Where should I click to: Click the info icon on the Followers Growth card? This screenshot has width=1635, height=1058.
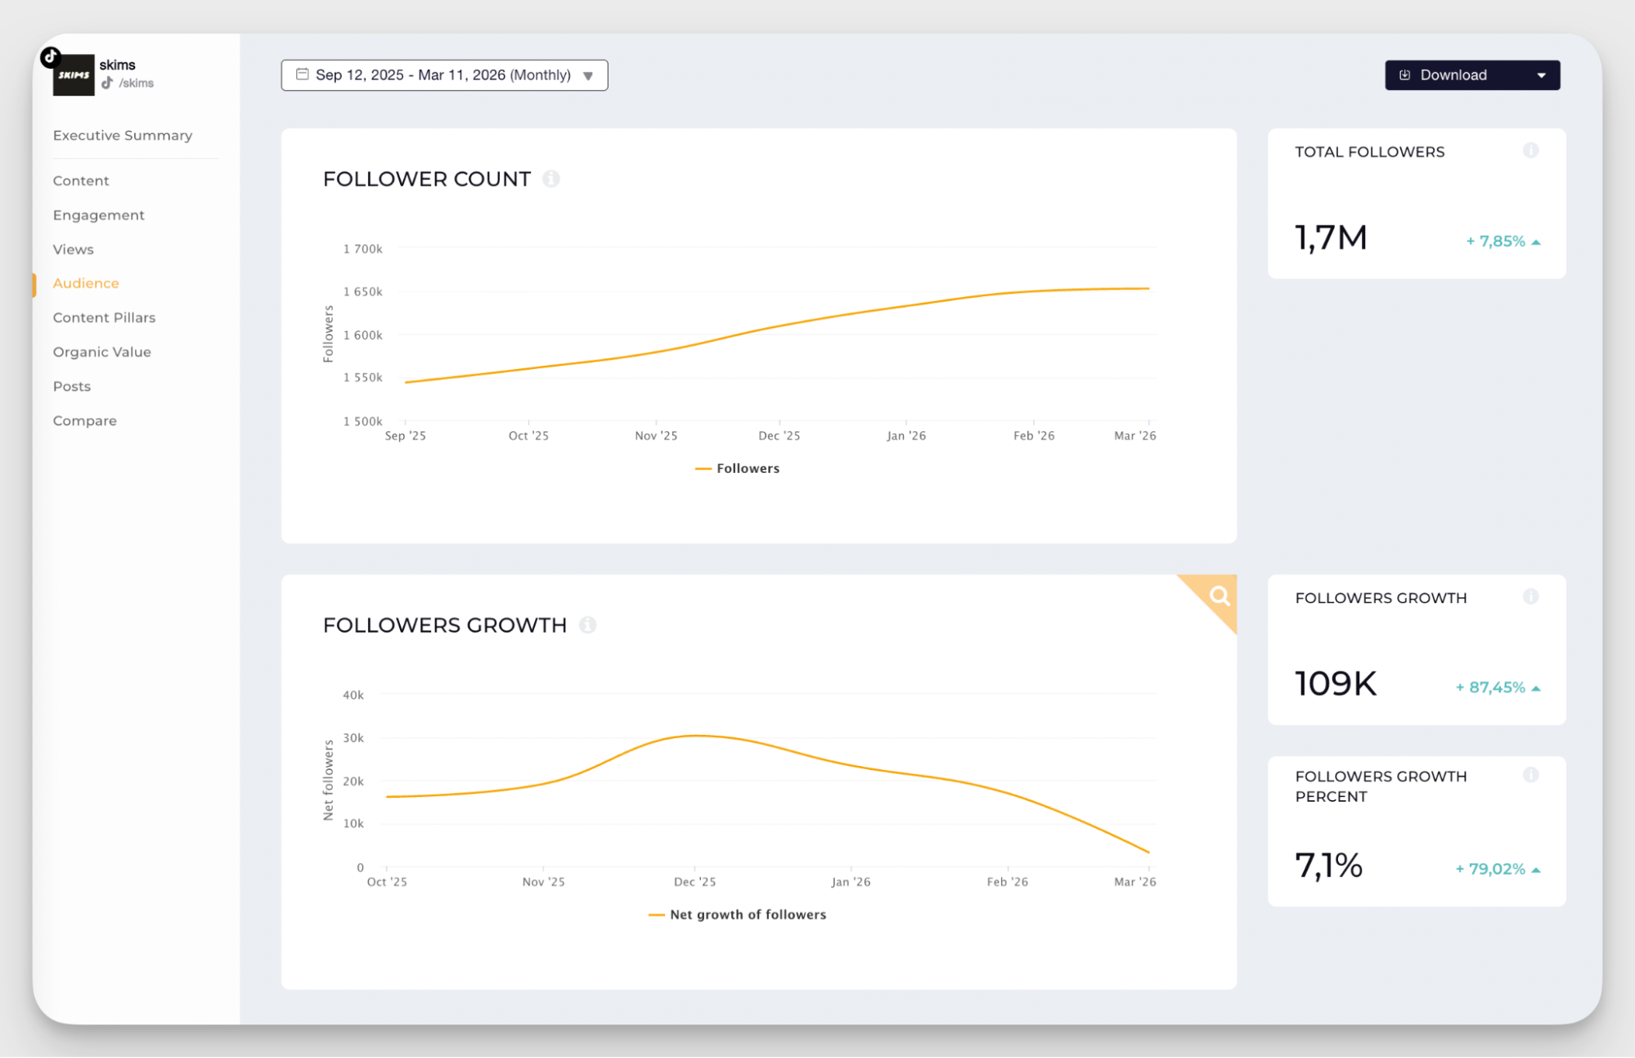pyautogui.click(x=1531, y=597)
